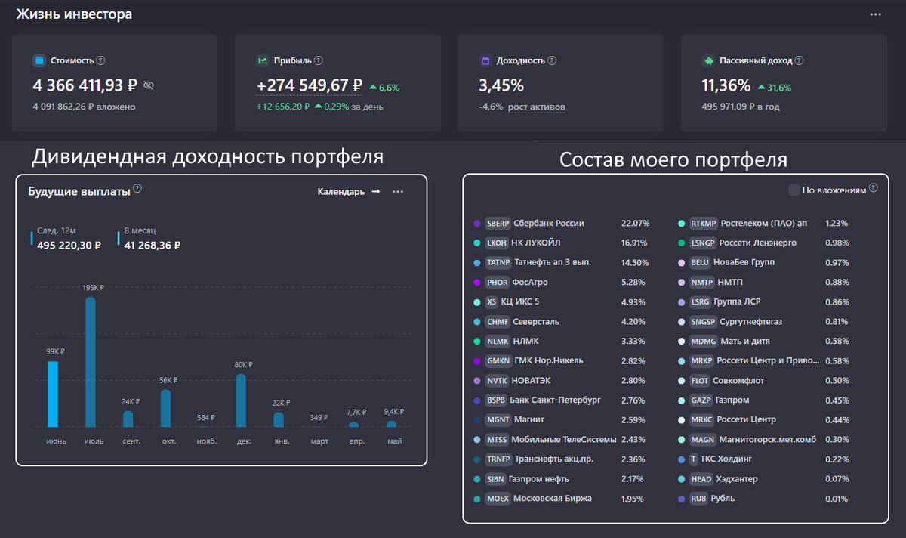Click the profit value +274 549,67 ₽
Screen dimensions: 906x538
310,86
